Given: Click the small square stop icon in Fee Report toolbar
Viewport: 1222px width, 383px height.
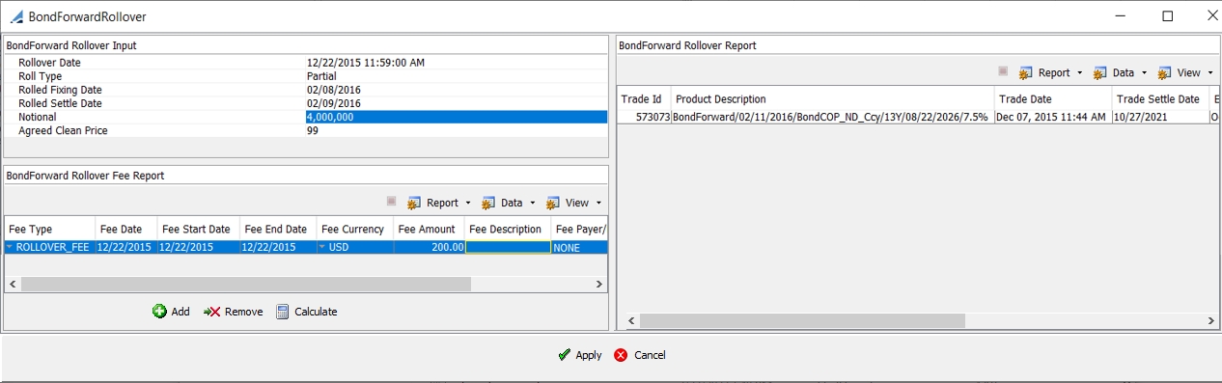Looking at the screenshot, I should [391, 202].
